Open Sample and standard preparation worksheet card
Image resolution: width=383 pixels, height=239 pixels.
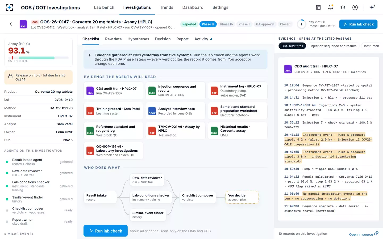(238, 111)
